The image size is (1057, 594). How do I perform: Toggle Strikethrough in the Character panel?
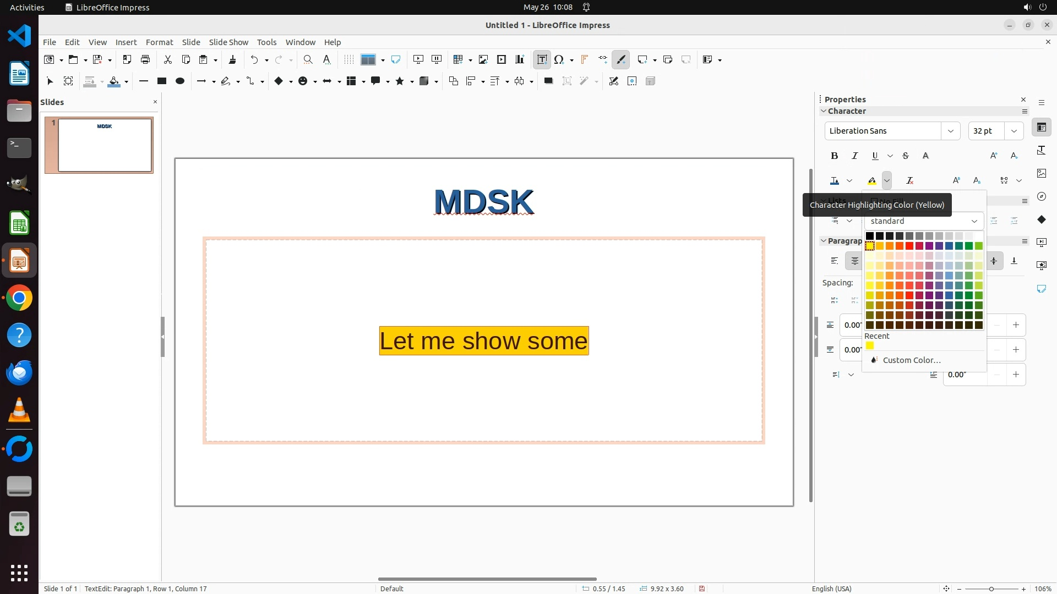click(905, 156)
